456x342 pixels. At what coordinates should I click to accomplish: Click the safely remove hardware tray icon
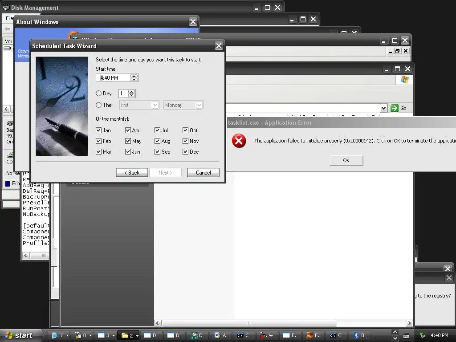[x=423, y=335]
